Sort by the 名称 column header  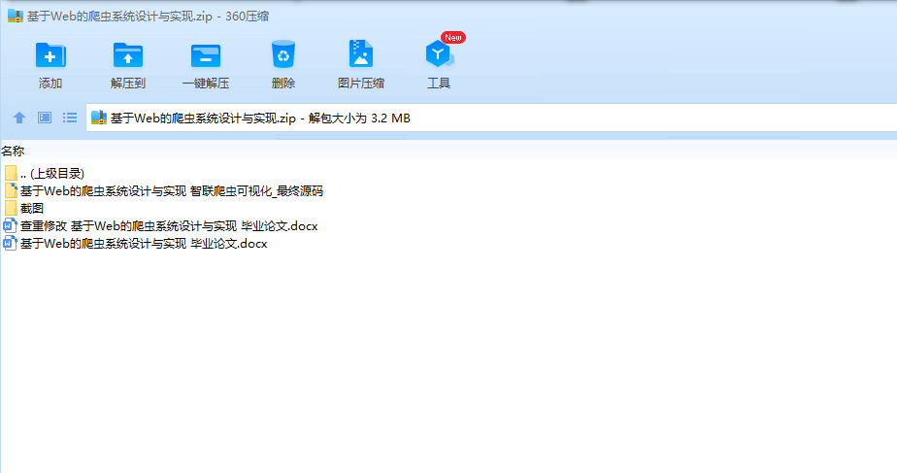point(13,152)
